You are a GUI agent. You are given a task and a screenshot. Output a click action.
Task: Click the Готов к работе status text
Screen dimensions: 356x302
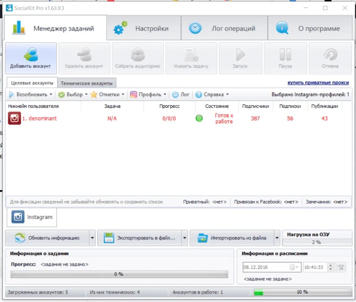[224, 118]
